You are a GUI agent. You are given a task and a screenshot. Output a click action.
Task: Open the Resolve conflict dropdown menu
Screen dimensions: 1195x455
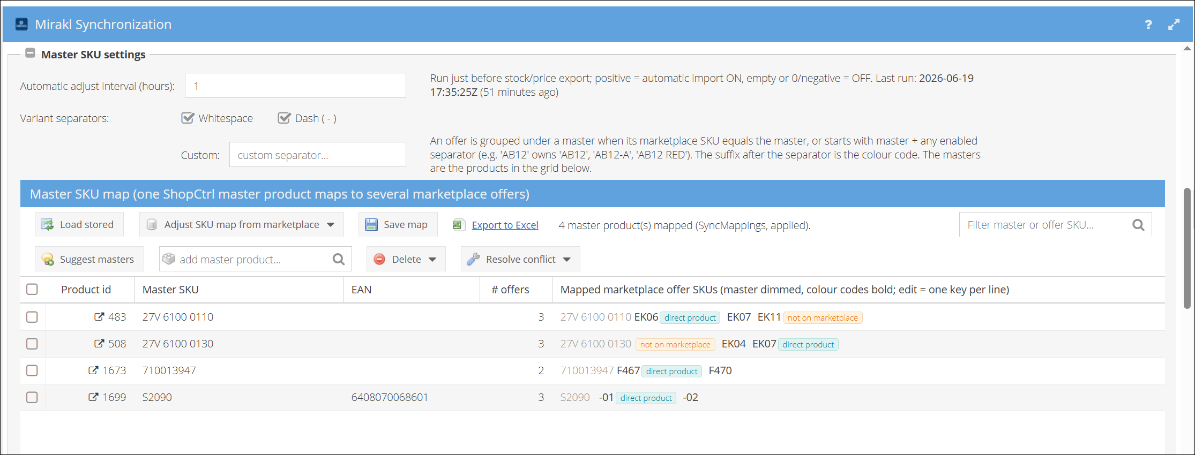click(x=520, y=259)
